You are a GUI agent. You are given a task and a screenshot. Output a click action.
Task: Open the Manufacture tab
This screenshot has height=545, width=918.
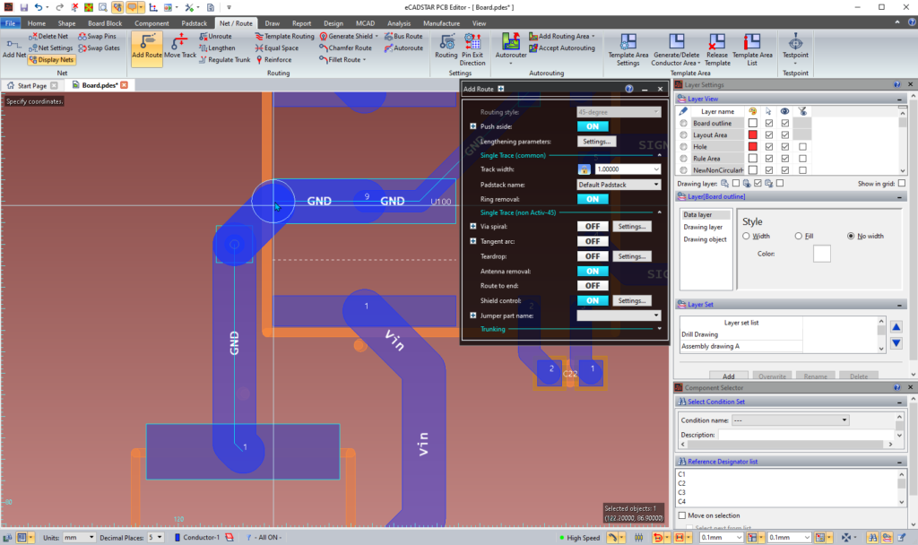(x=441, y=23)
